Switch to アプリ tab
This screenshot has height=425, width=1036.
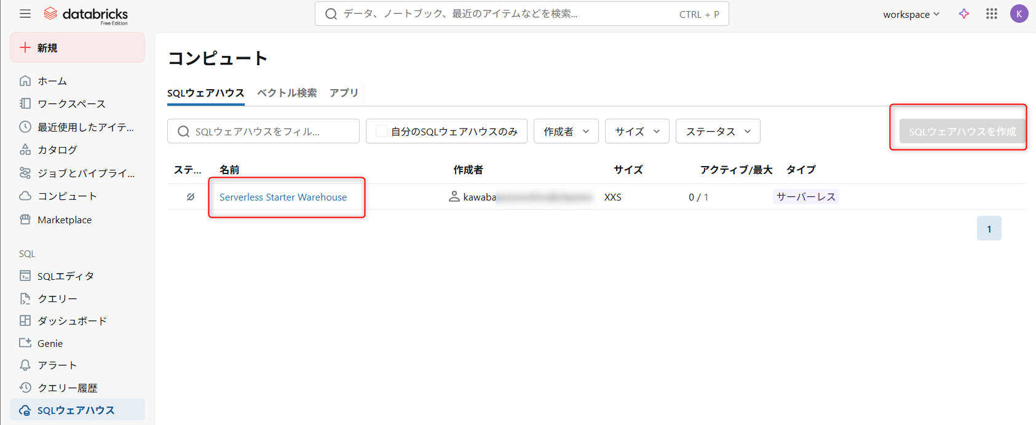[x=344, y=93]
